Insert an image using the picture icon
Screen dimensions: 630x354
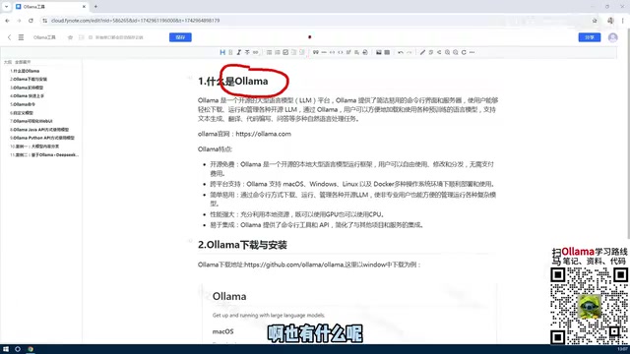378,52
